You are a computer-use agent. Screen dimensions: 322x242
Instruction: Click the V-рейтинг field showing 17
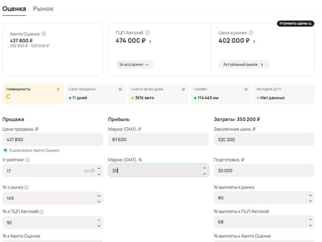click(53, 171)
